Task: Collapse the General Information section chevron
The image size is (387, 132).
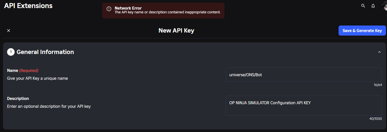Action: point(379,52)
